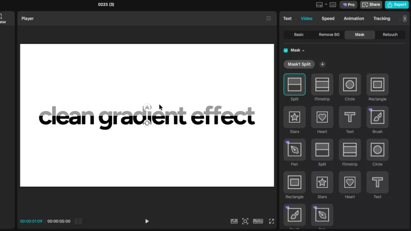Switch to the Animation tab

coord(354,18)
